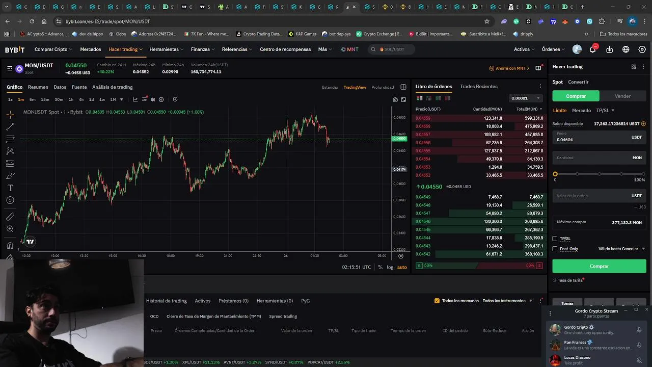The height and width of the screenshot is (367, 652).
Task: Take a chart snapshot with camera icon
Action: pyautogui.click(x=395, y=99)
